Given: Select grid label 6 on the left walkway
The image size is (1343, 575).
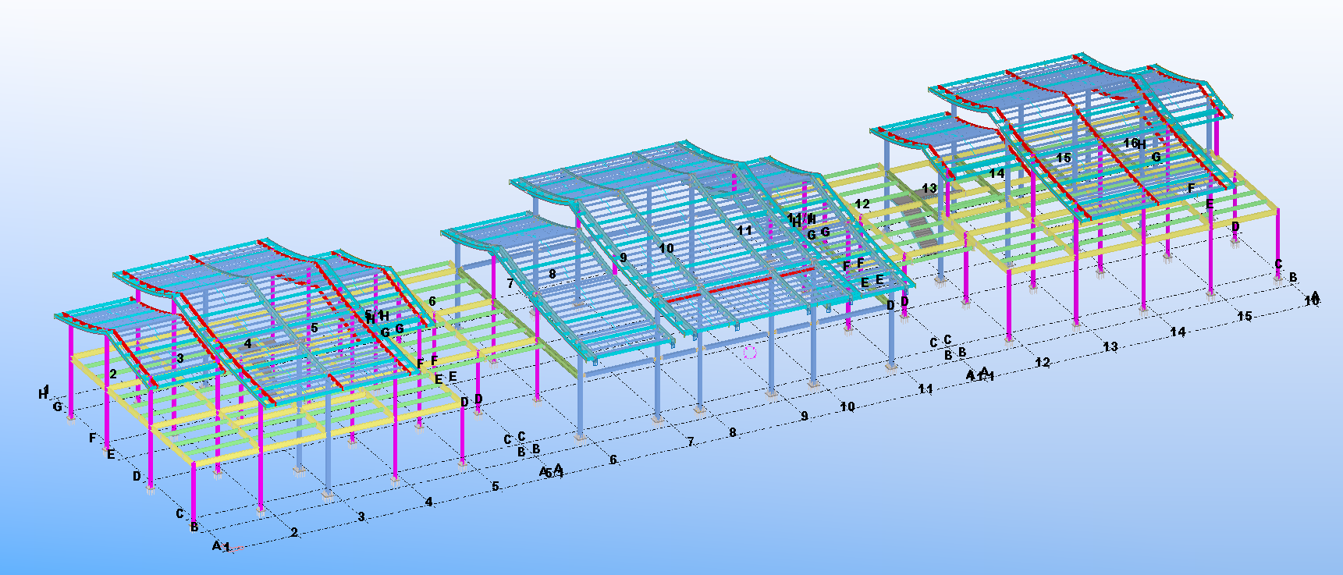Looking at the screenshot, I should [432, 301].
